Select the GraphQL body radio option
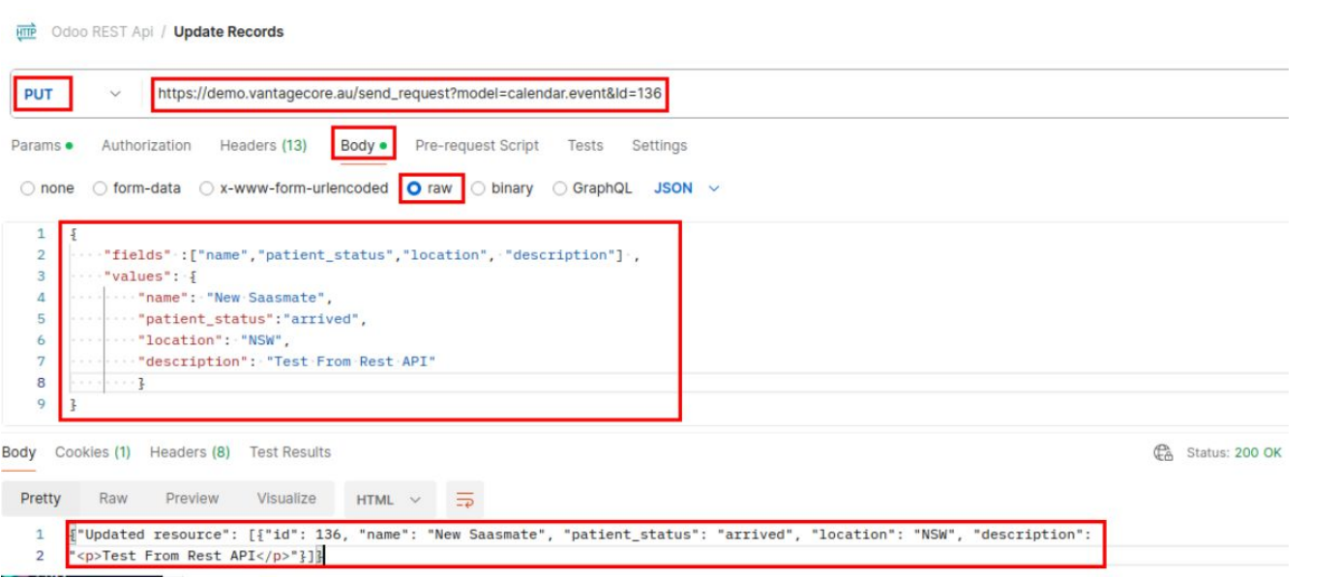This screenshot has height=578, width=1340. 559,188
